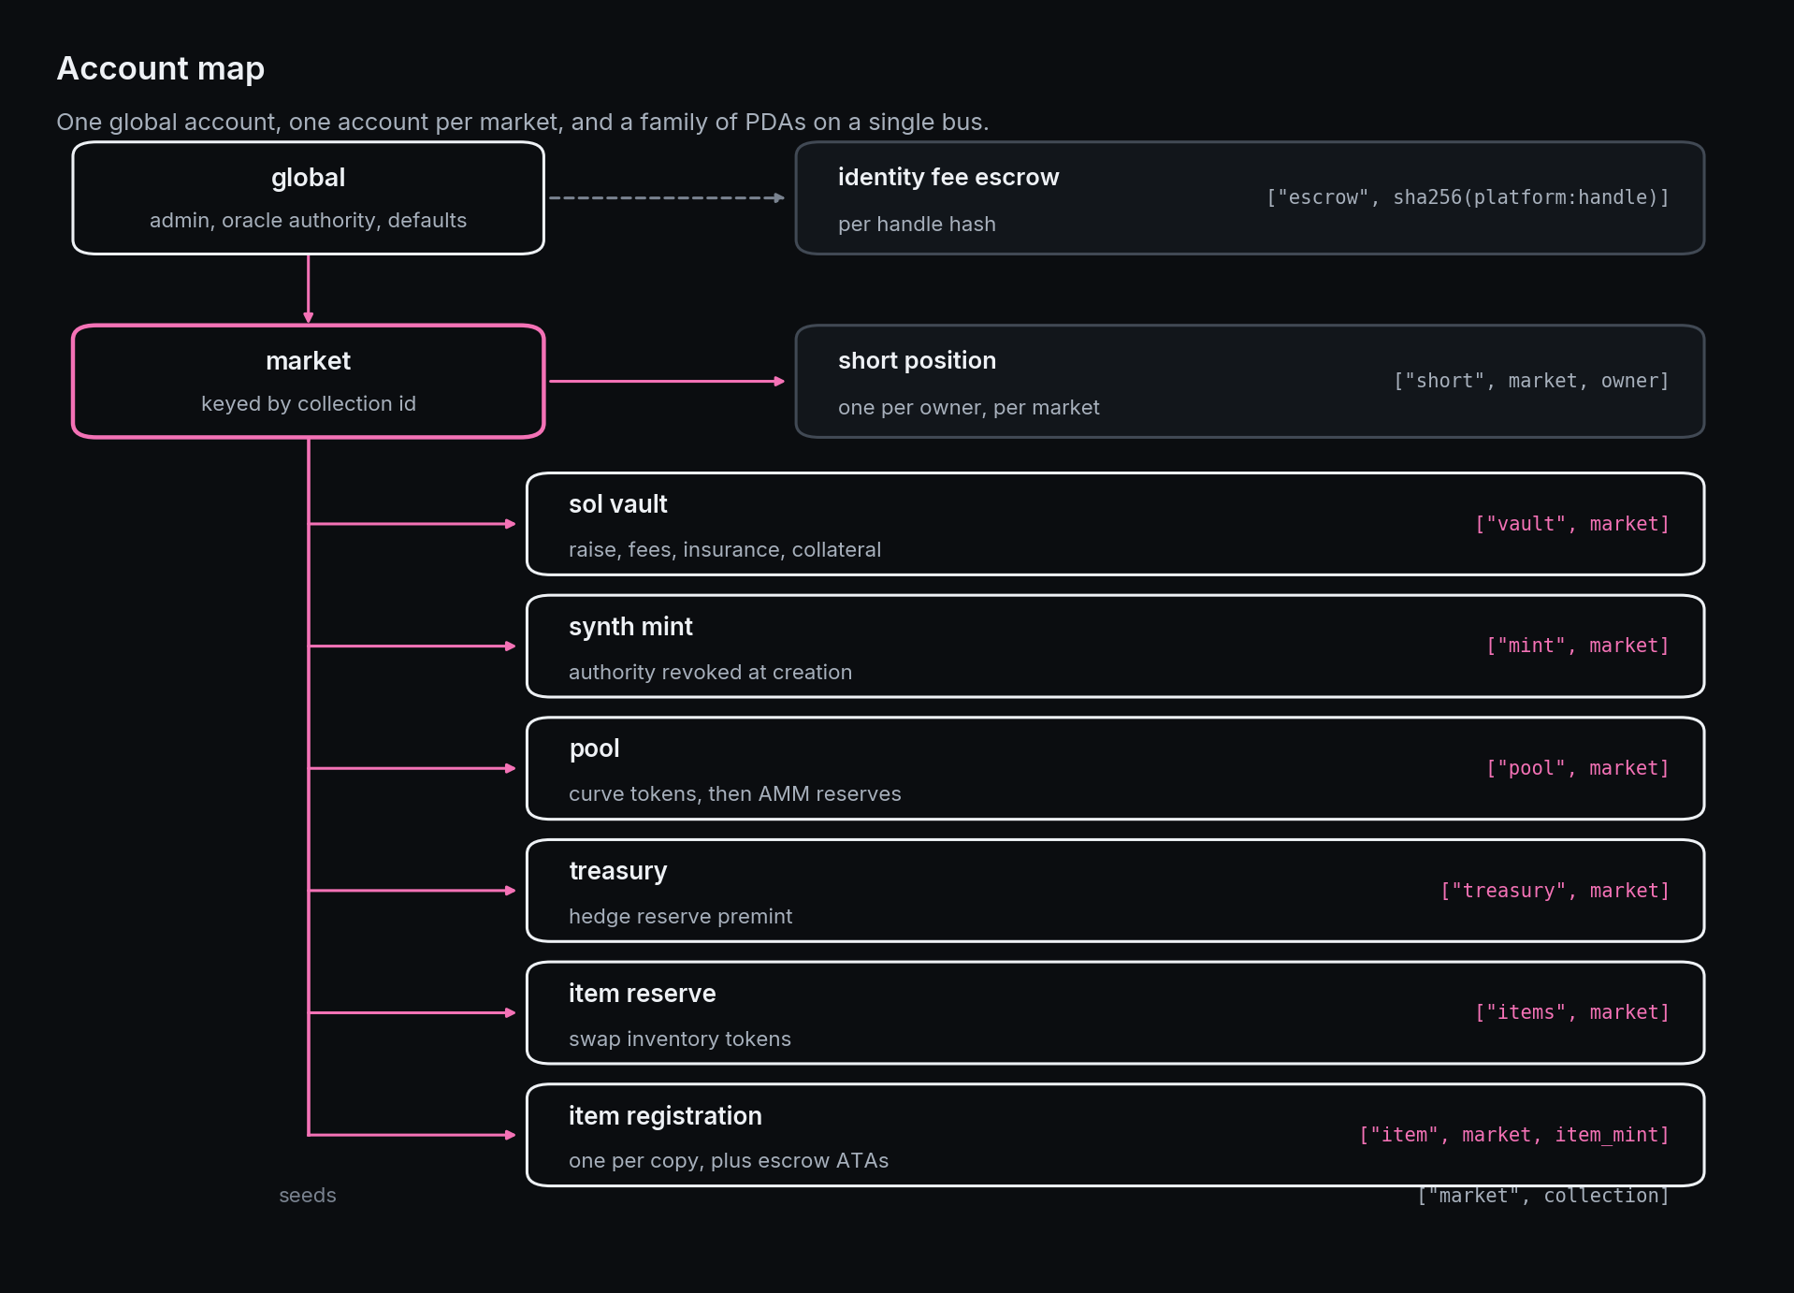Click "keyed by collection id" text
The width and height of the screenshot is (1794, 1293).
308,403
